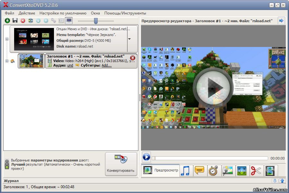Click the film icon next to Video
The width and height of the screenshot is (289, 193).
click(x=49, y=61)
